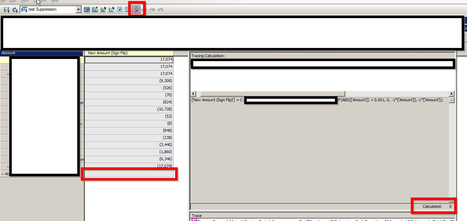The width and height of the screenshot is (467, 221).
Task: Select the cell showing (52)
Action: click(x=129, y=116)
